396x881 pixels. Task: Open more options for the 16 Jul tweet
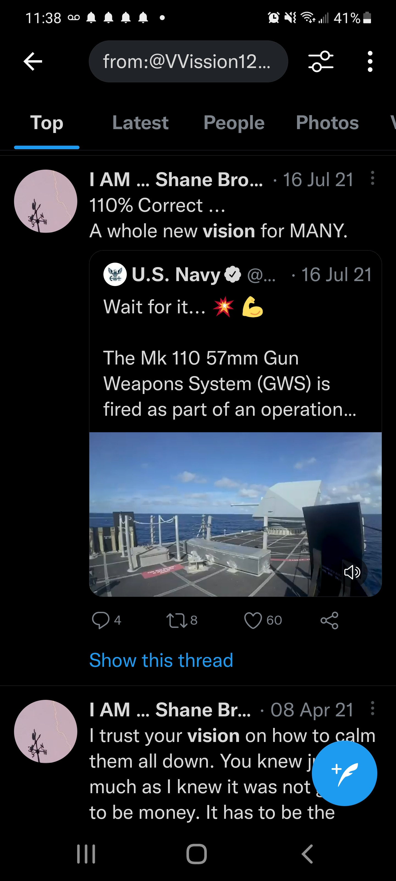tap(372, 178)
